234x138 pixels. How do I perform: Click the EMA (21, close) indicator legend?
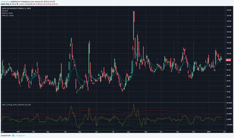pos(8,15)
